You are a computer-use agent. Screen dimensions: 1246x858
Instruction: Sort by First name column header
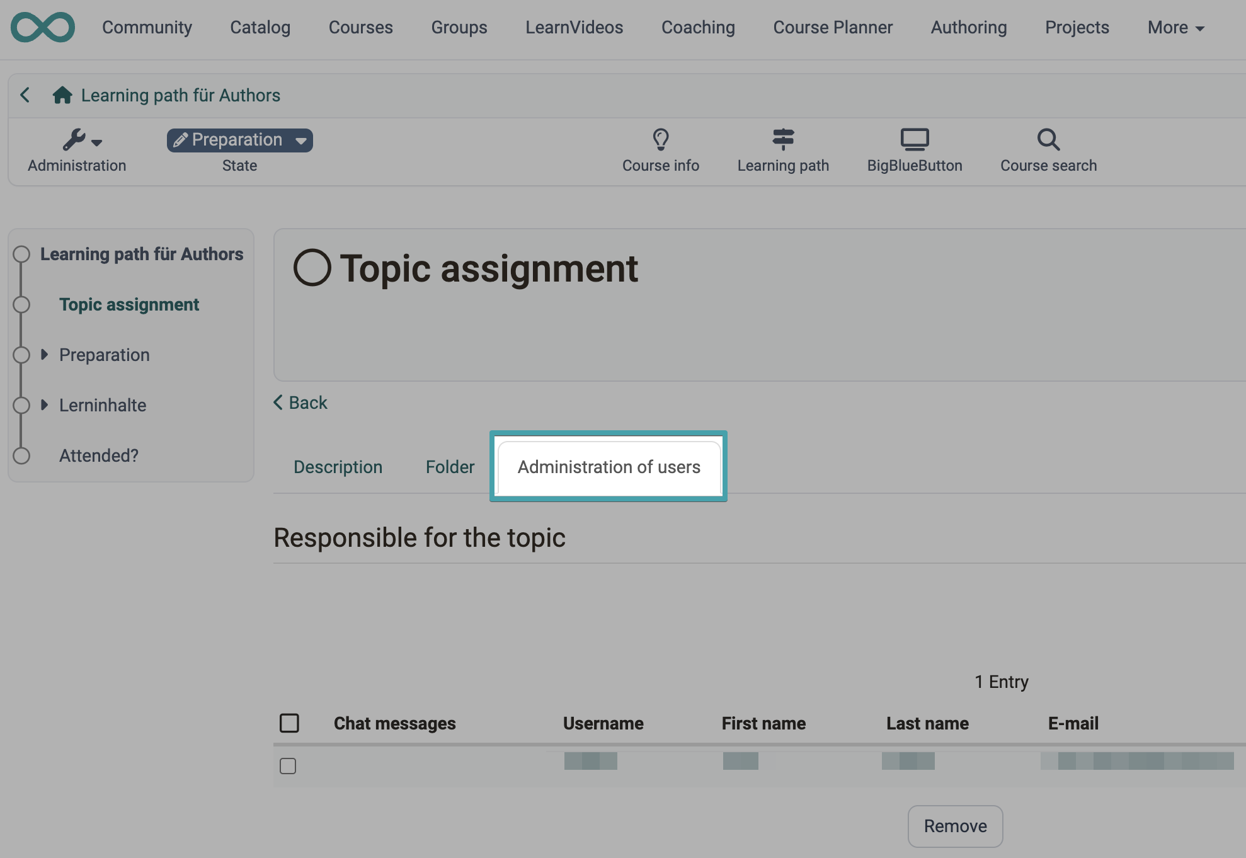pyautogui.click(x=763, y=723)
